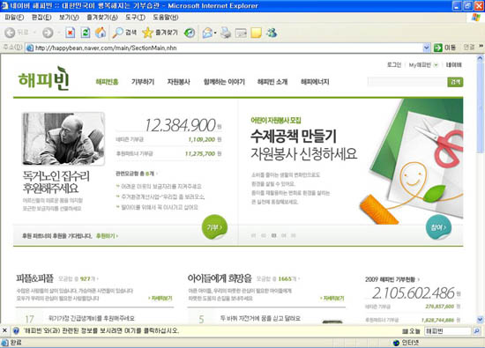
Task: Open the 즐겨찾기(A) menu
Action: 102,18
